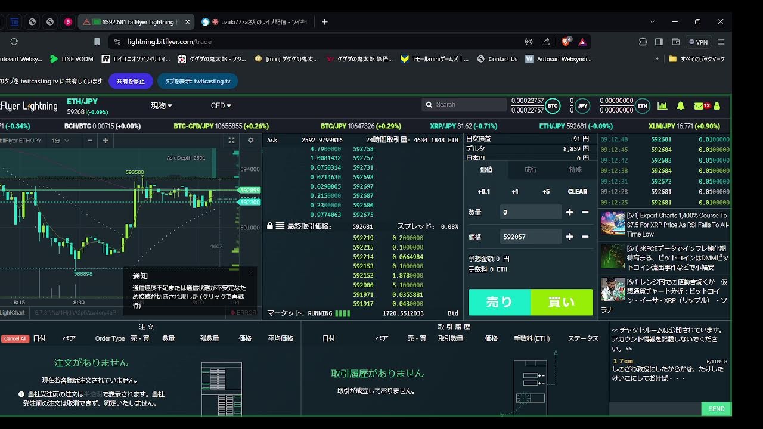Click the notification bell icon
This screenshot has width=763, height=429.
pos(680,106)
